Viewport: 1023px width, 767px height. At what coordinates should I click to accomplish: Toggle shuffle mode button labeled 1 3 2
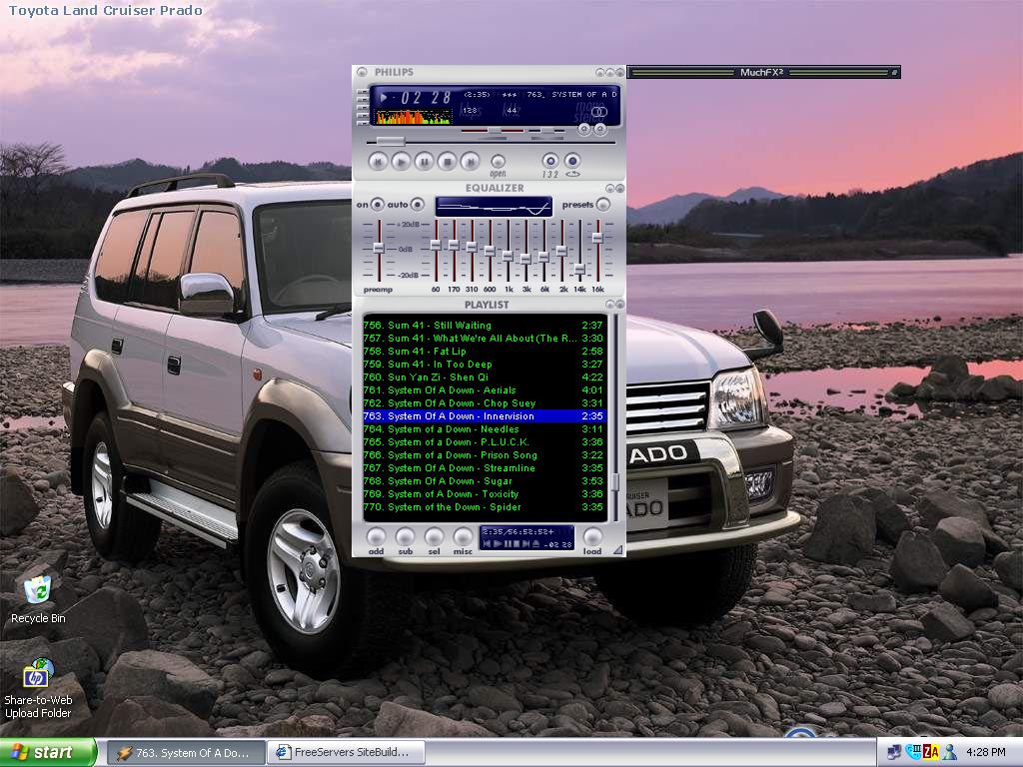(x=550, y=161)
